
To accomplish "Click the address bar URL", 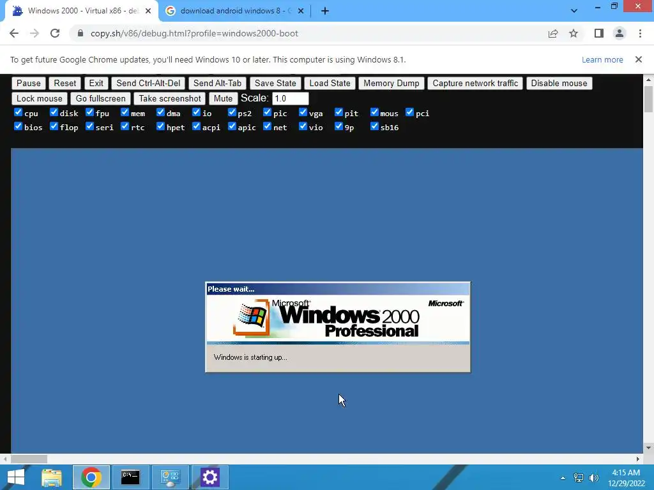I will (x=194, y=33).
